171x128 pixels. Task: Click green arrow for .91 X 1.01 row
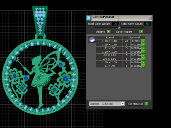[143, 55]
